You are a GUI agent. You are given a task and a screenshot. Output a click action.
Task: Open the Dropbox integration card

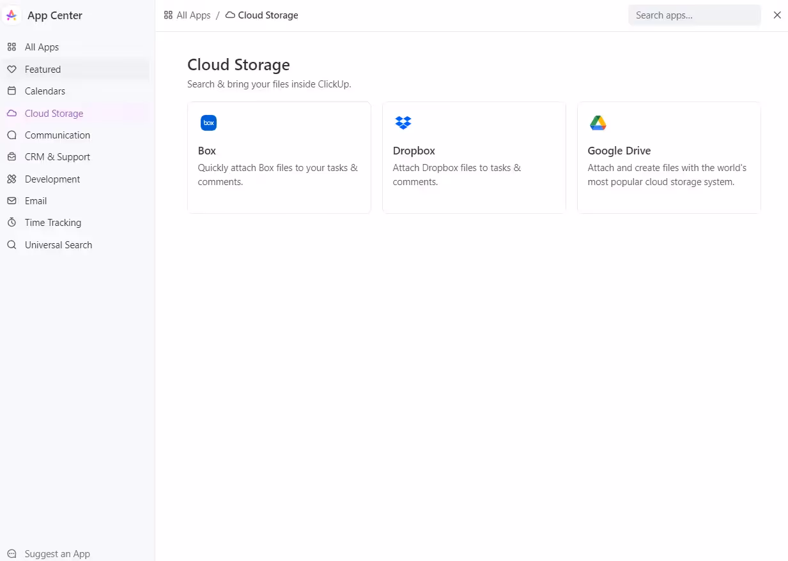coord(474,157)
